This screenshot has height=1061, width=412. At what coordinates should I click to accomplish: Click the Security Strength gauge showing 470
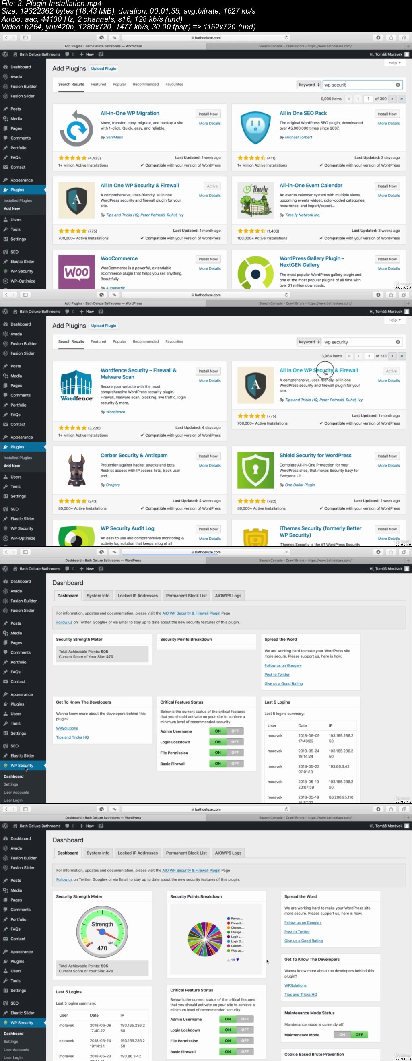coord(102,932)
